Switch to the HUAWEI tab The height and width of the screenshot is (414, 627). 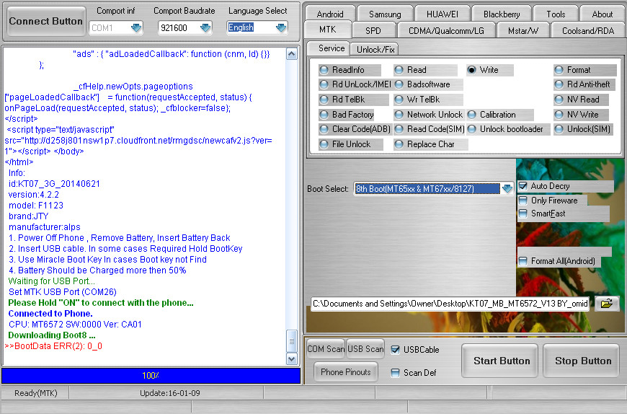click(443, 14)
